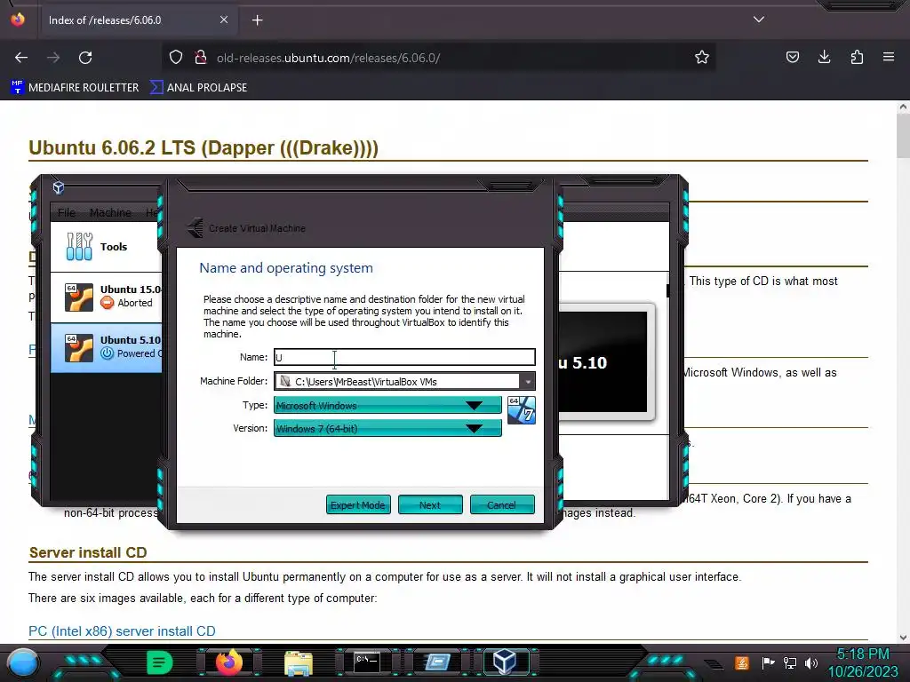Open the Type dropdown showing Microsoft Windows

click(x=387, y=405)
